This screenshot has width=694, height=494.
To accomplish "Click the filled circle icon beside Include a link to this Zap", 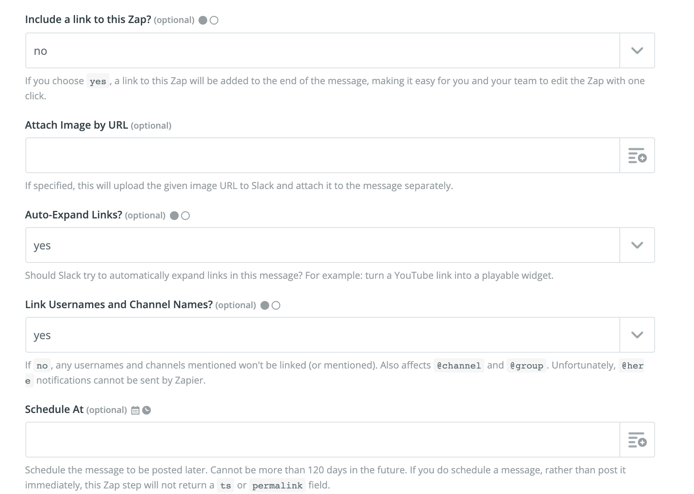I will point(203,20).
